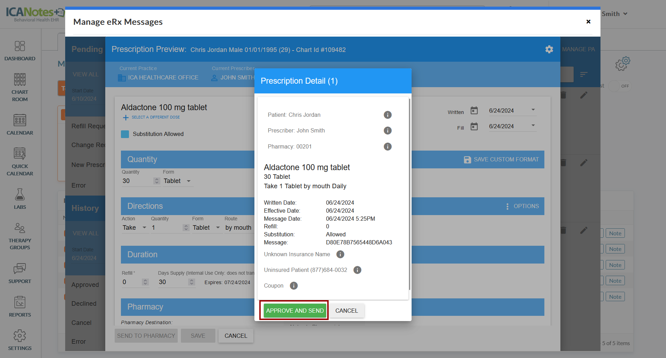Toggle the OFF switch at top right
The height and width of the screenshot is (358, 666).
(x=620, y=86)
